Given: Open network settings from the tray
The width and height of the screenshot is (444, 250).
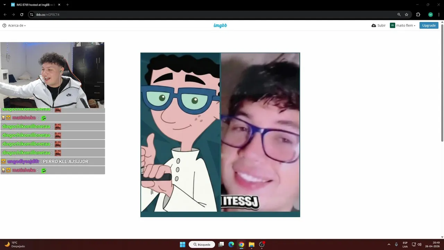Looking at the screenshot, I should pos(414,244).
